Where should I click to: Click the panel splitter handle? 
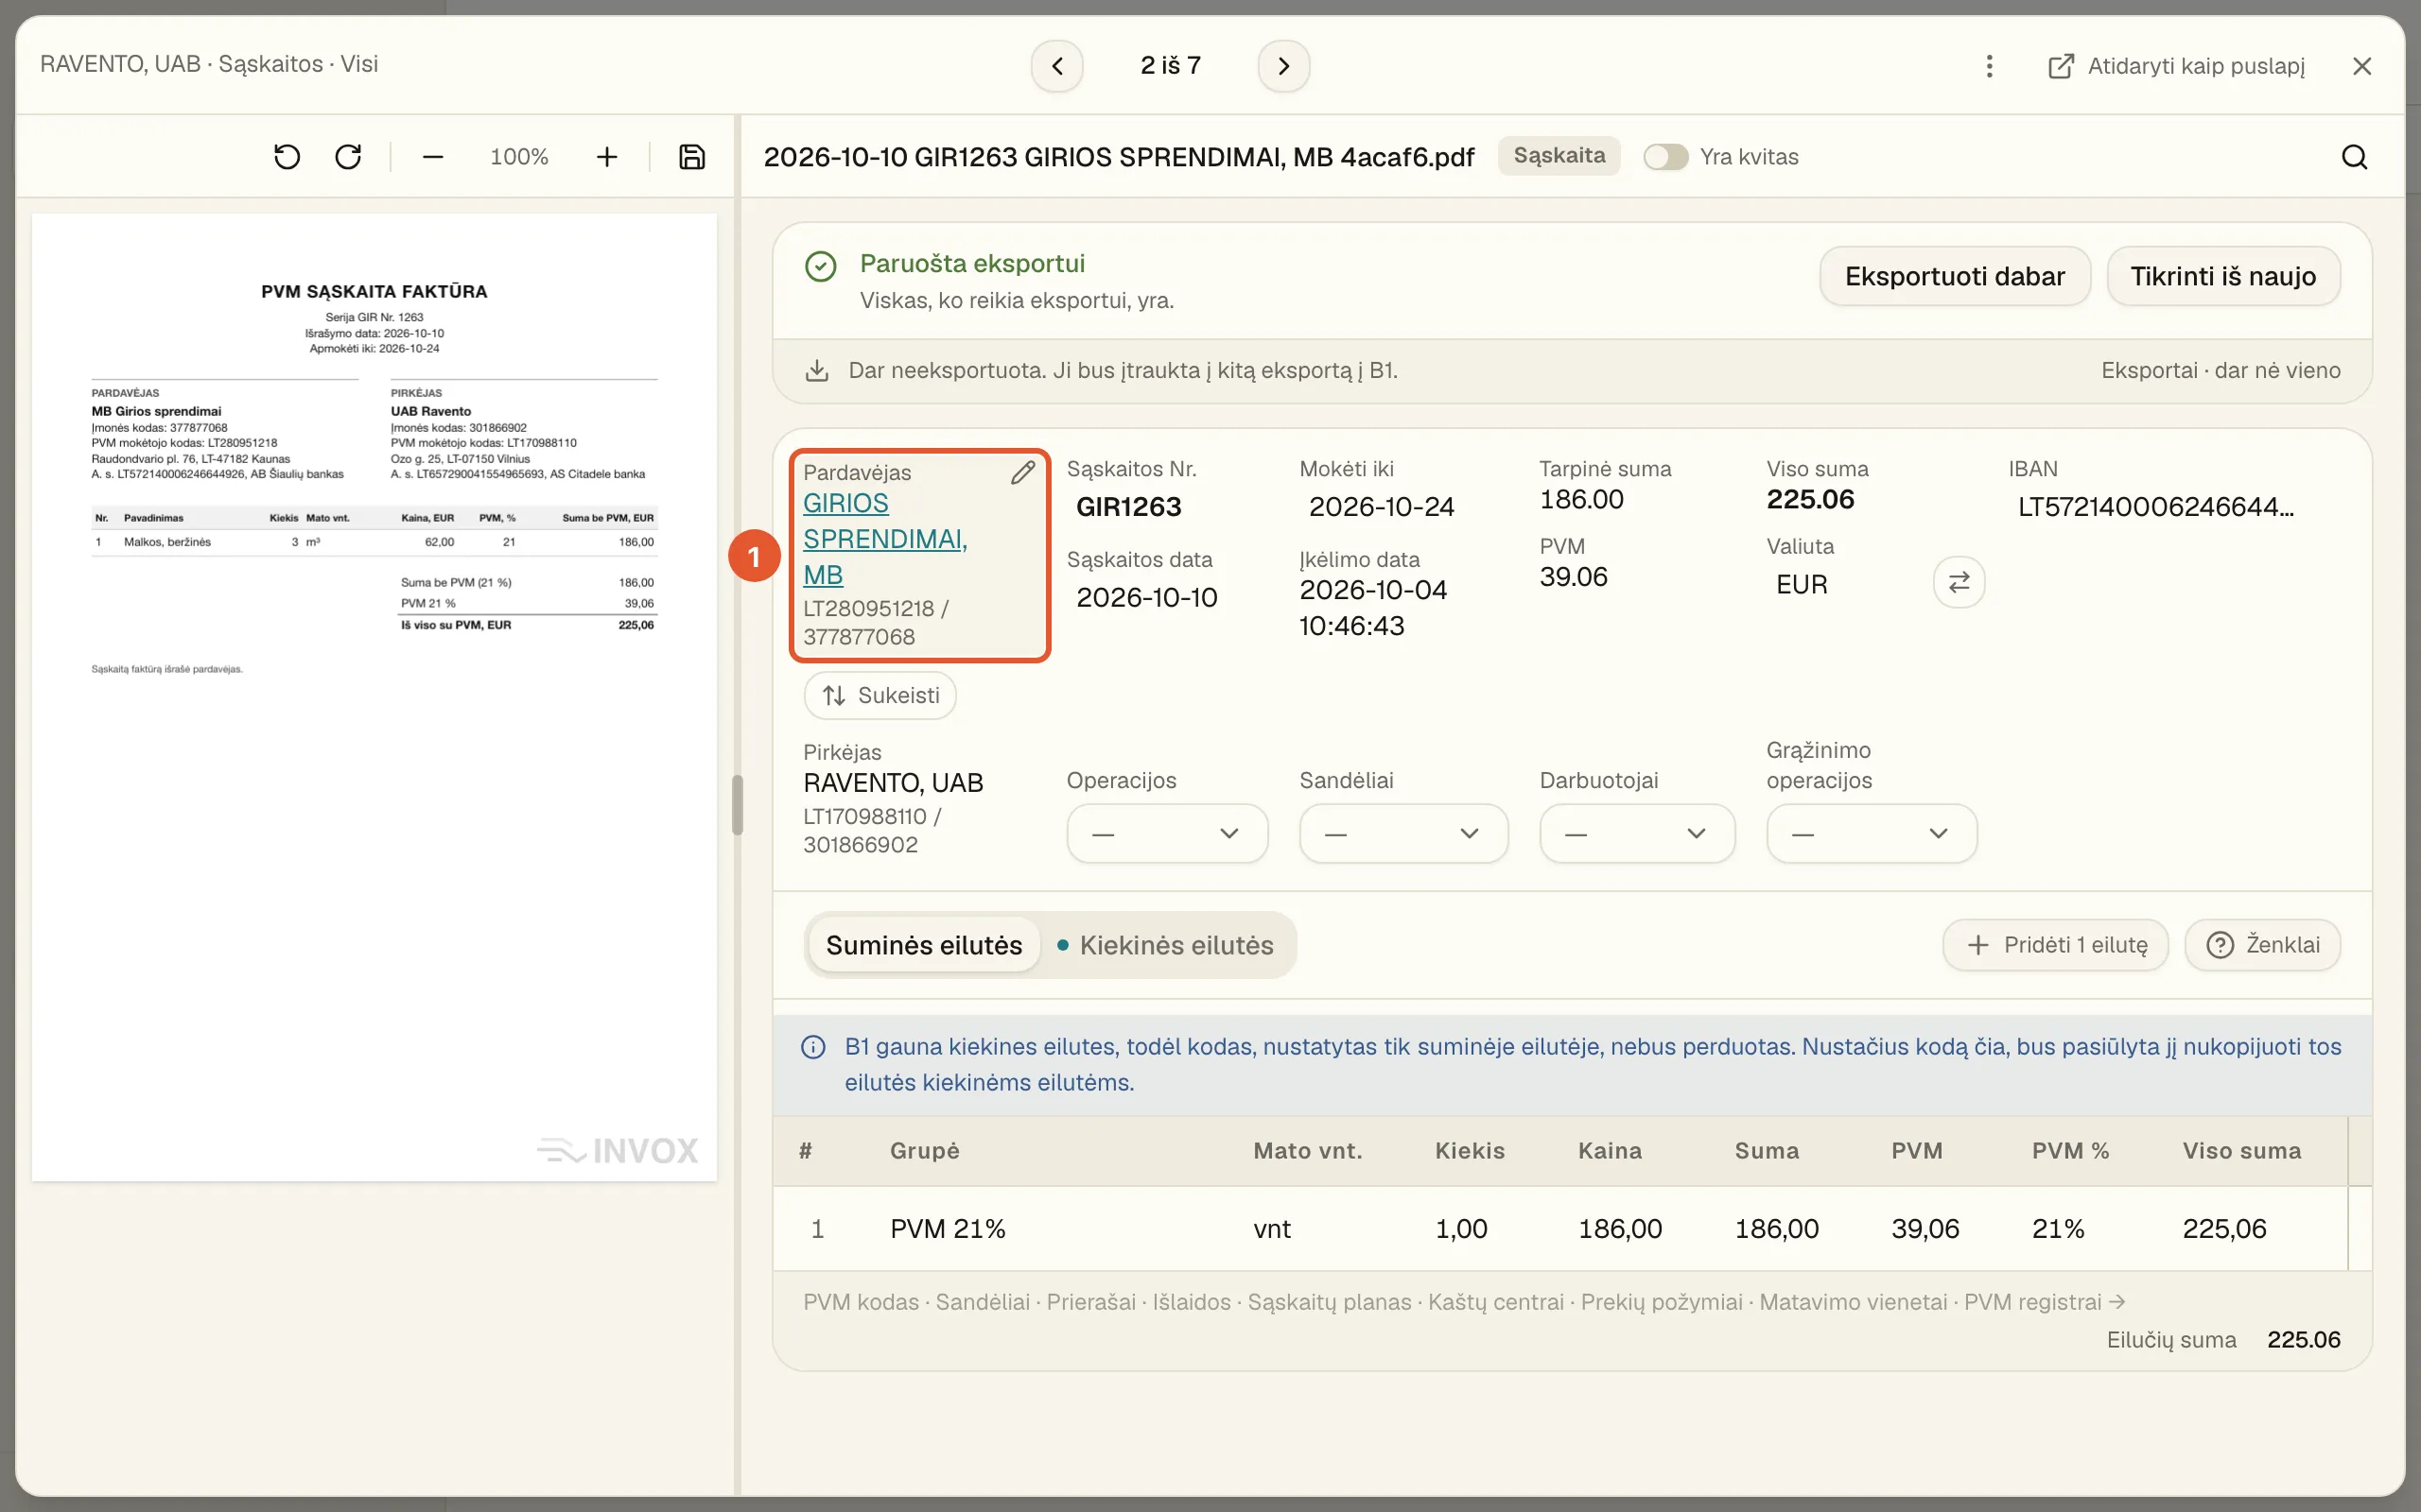point(738,805)
